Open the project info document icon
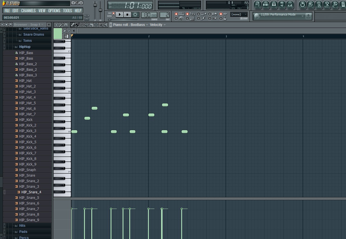This screenshot has height=239, width=346. click(343, 5)
